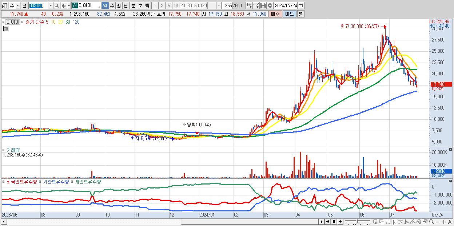Viewport: 454px width, 226px height.
Task: Click the chart overlay window icon at bottom
Action: [425, 222]
